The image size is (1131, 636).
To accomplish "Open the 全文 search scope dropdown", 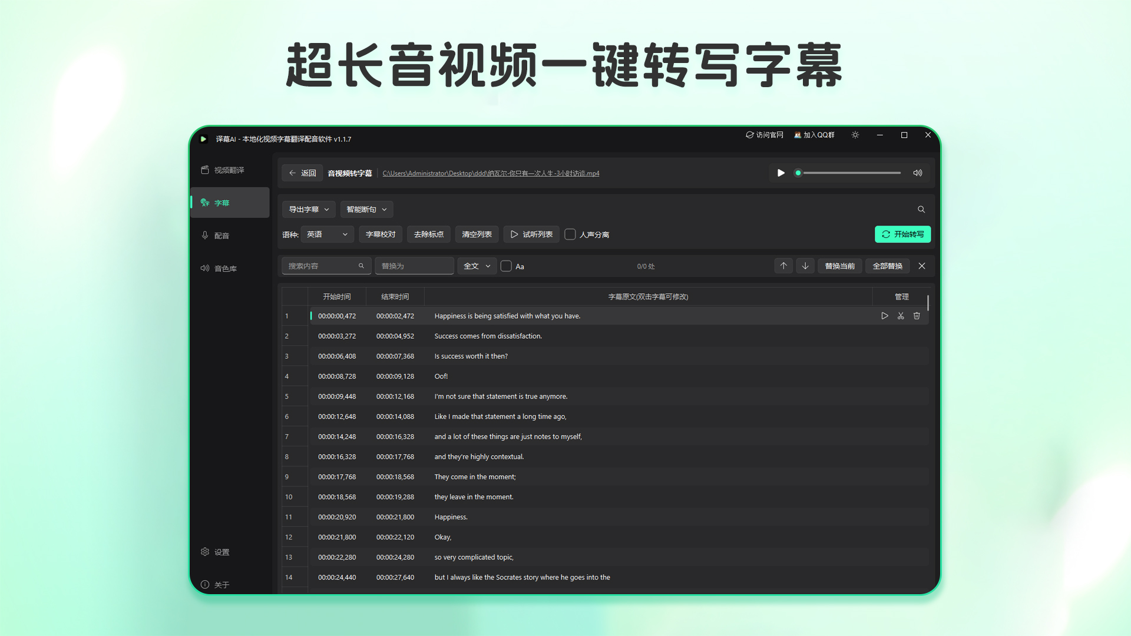I will (477, 266).
